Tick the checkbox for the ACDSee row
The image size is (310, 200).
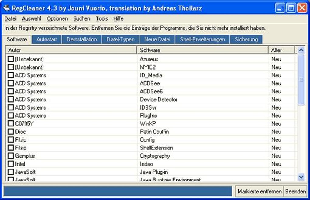[x=11, y=83]
